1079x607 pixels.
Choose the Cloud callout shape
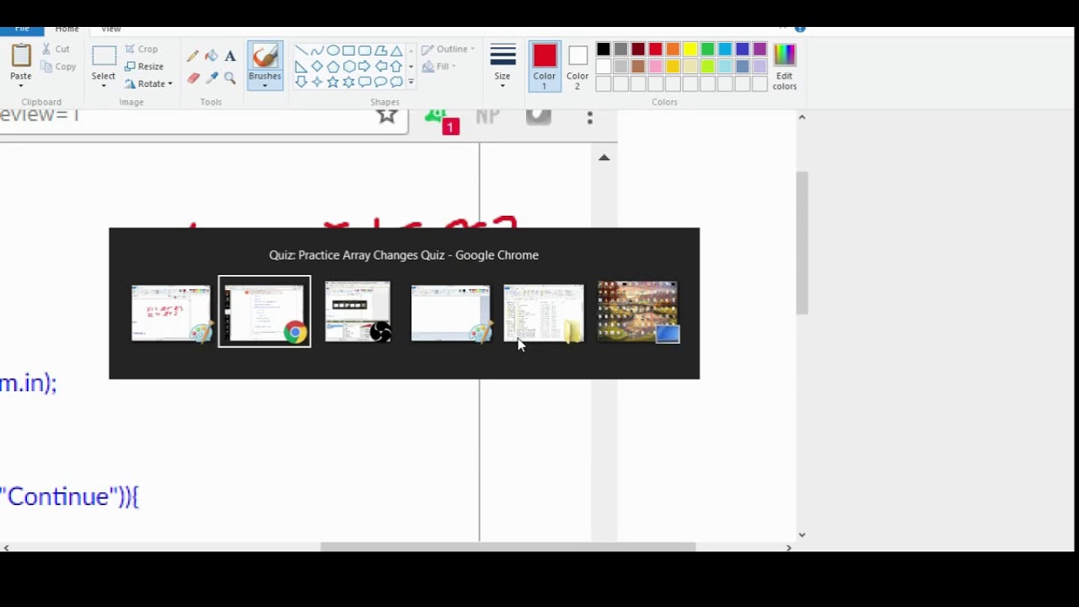pos(395,82)
